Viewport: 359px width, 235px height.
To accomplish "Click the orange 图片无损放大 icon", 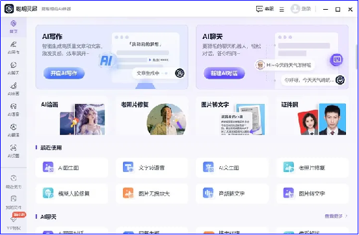I will coord(128,193).
